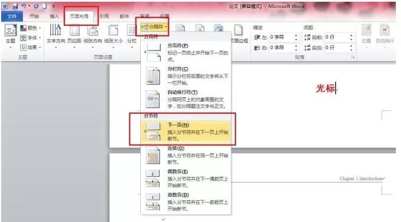Image resolution: width=401 pixels, height=222 pixels.
Task: Open the 效果 (Theme Effects) dropdown
Action: (x=31, y=47)
